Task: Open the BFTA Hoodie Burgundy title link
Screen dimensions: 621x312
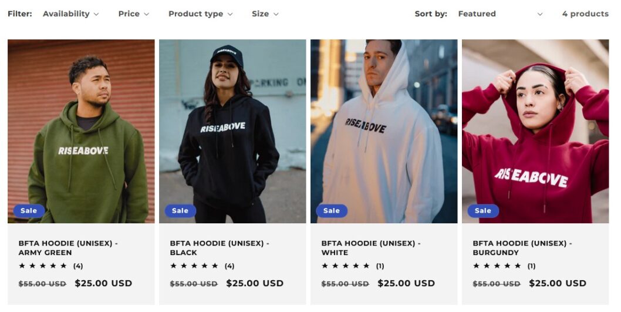Action: pos(522,247)
